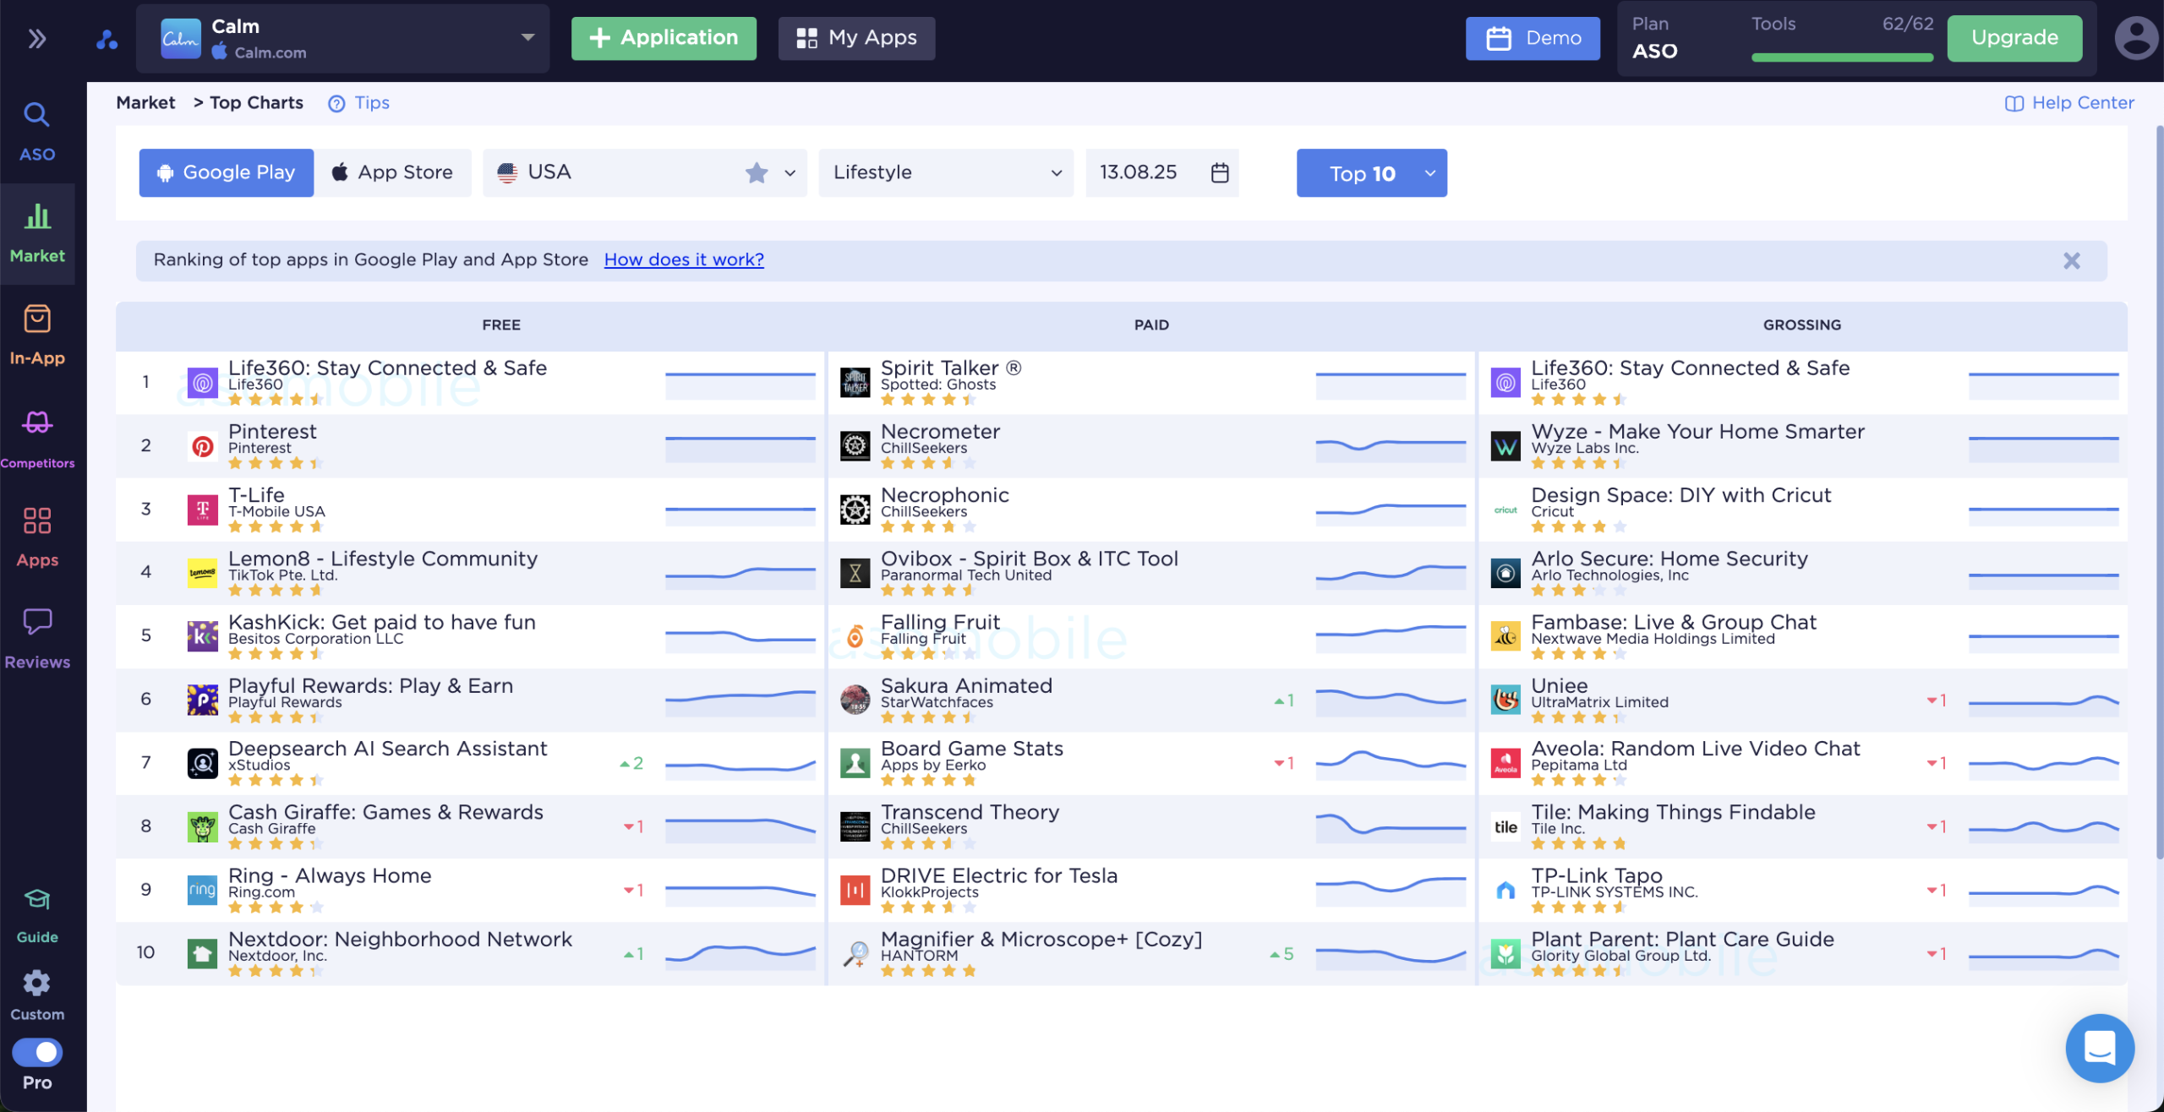This screenshot has height=1112, width=2164.
Task: Toggle the Pro mode switch
Action: [x=36, y=1052]
